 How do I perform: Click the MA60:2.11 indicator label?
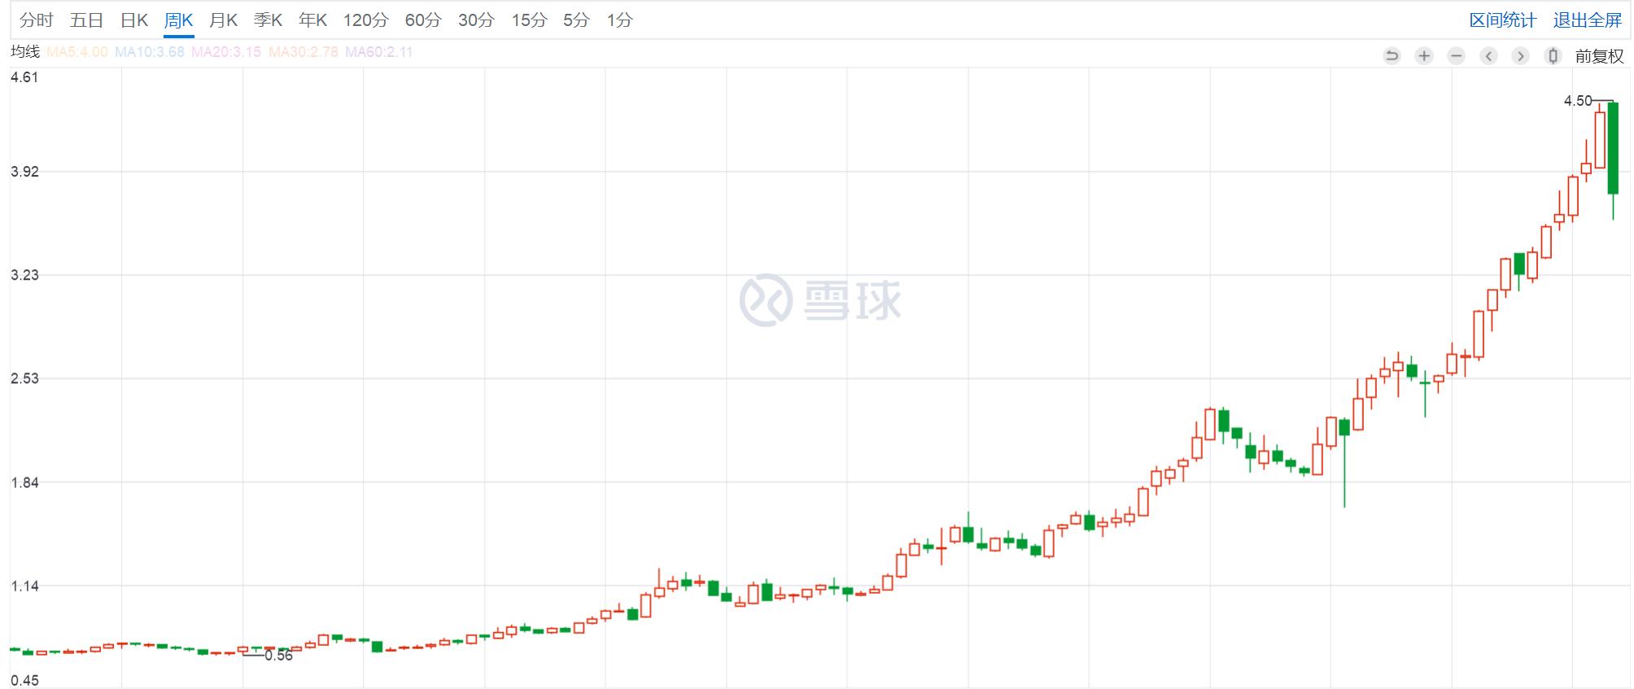(379, 52)
